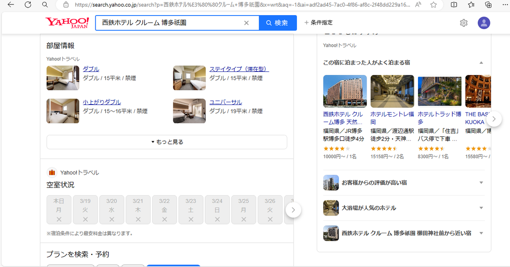Clear the search box using the × icon
Image resolution: width=510 pixels, height=267 pixels.
246,23
